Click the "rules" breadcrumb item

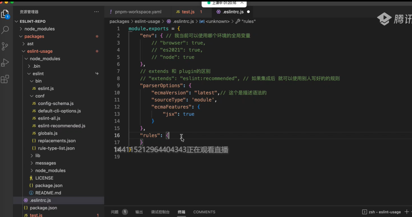(248, 21)
